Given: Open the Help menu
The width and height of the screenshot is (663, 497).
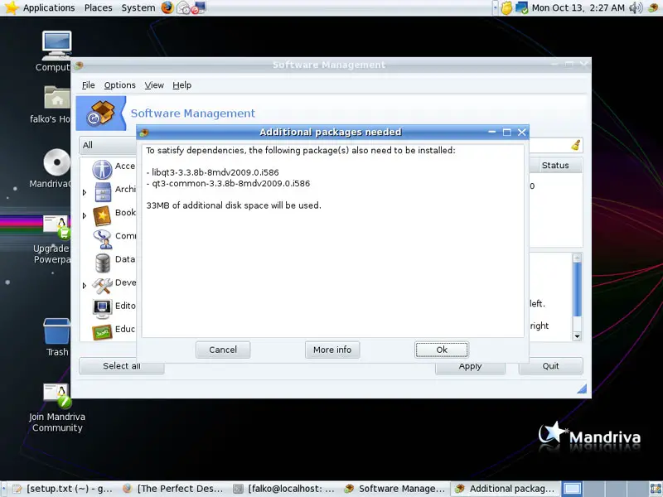Looking at the screenshot, I should point(181,85).
